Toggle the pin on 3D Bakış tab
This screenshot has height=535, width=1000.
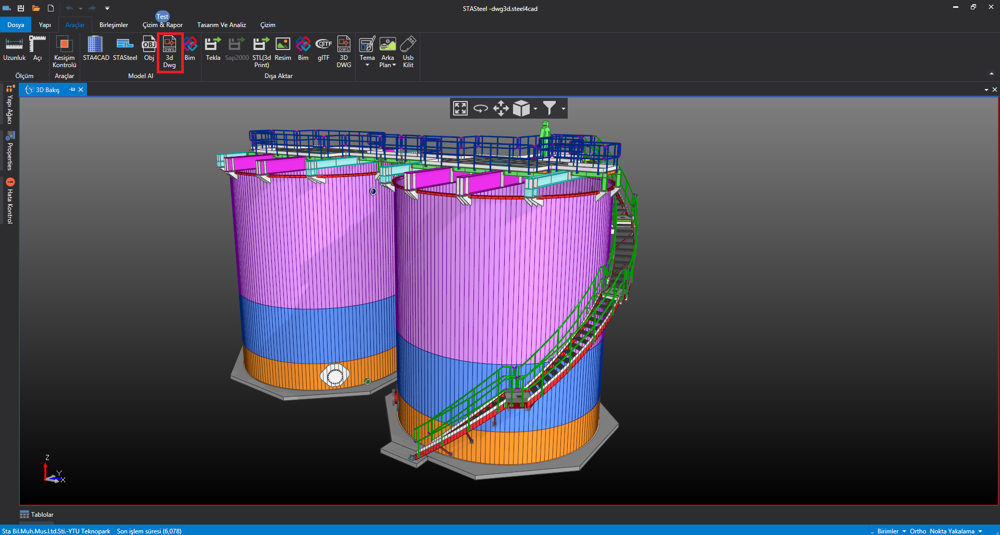tap(72, 90)
